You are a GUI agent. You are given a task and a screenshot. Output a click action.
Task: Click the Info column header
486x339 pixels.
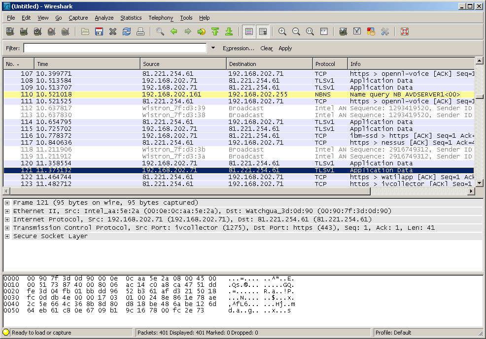click(411, 64)
